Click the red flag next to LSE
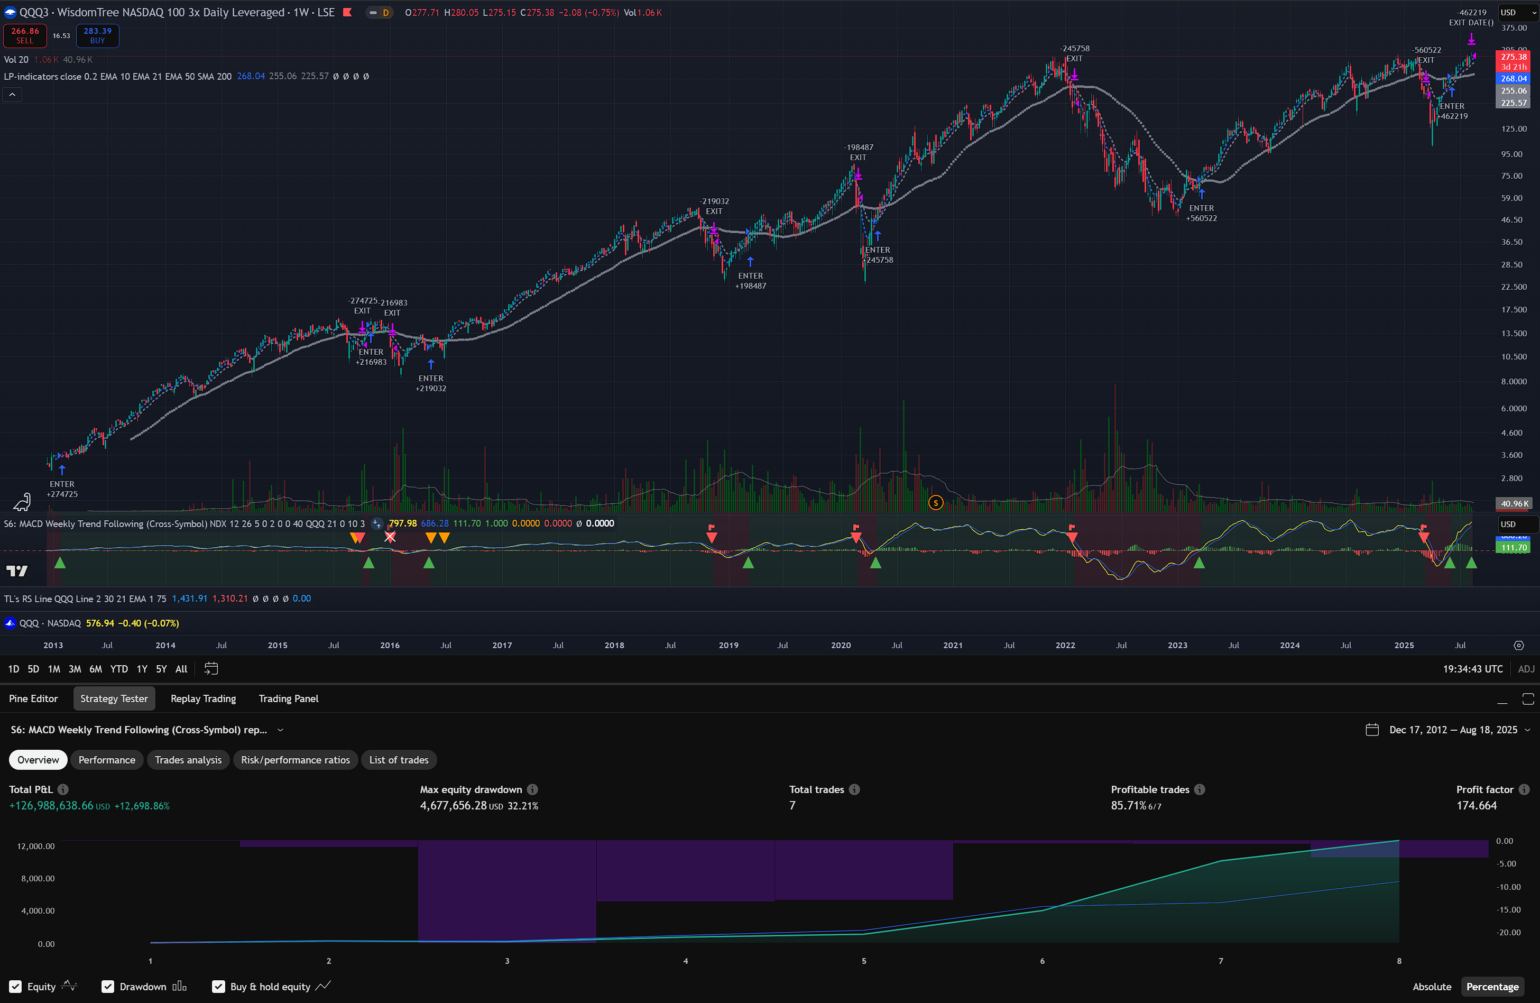This screenshot has height=1003, width=1540. tap(347, 12)
